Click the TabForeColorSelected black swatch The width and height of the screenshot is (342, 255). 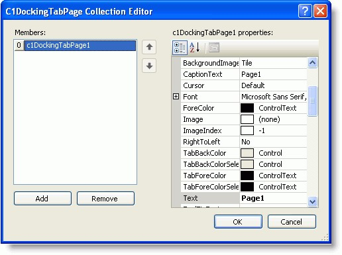point(247,187)
